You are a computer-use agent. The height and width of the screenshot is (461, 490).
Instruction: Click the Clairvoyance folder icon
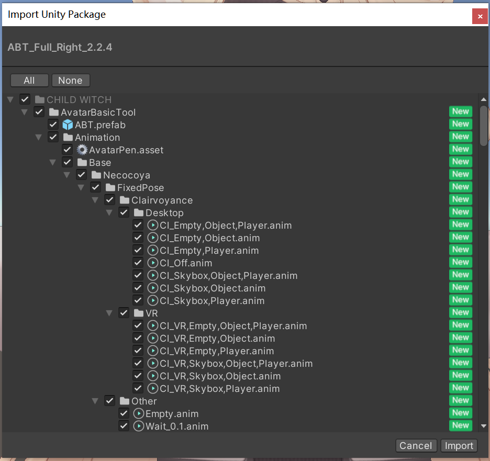click(124, 200)
